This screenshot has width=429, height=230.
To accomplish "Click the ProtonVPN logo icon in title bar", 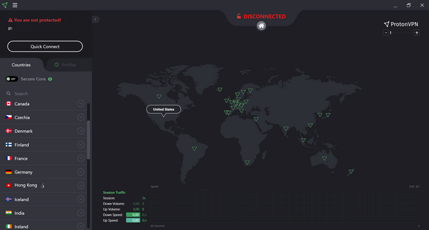I will click(5, 5).
